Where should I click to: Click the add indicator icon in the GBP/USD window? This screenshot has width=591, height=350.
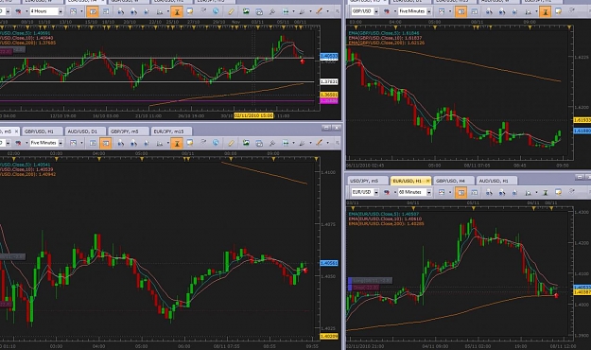point(528,11)
